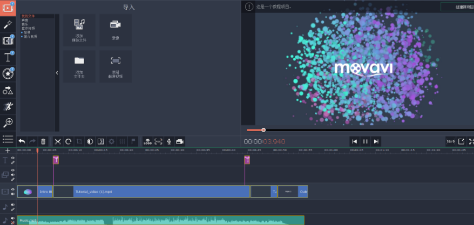Select the Outro clip on video track
This screenshot has height=225, width=474.
pos(293,192)
